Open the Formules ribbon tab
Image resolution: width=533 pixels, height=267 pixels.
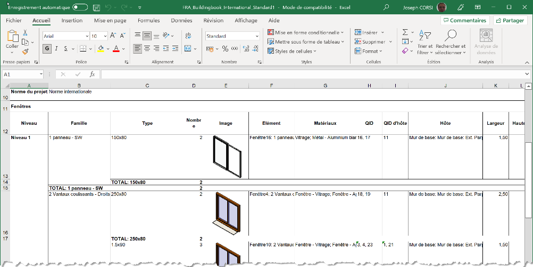pyautogui.click(x=148, y=21)
